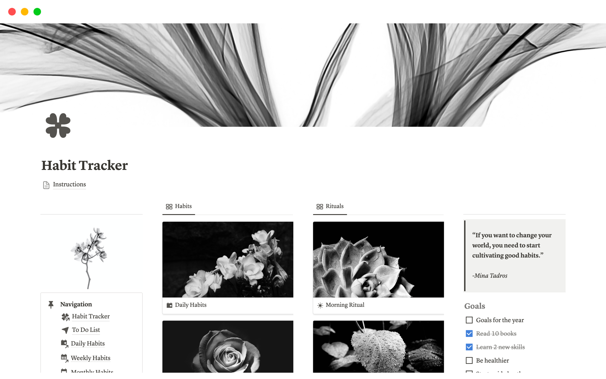Viewport: 606px width, 379px height.
Task: Open the Daily Habits gallery card
Action: (228, 266)
